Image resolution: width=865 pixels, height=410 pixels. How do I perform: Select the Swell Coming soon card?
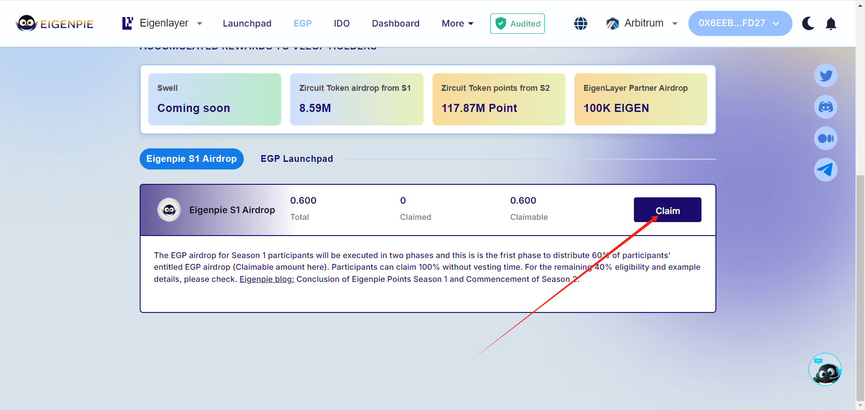[214, 99]
